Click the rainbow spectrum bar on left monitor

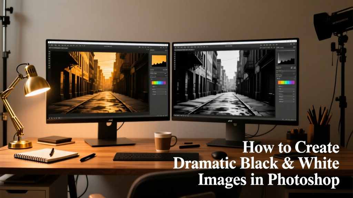pyautogui.click(x=159, y=83)
